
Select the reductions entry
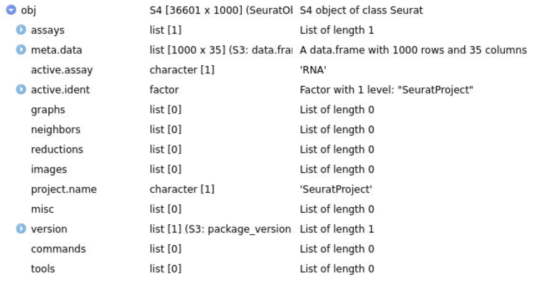tap(57, 150)
